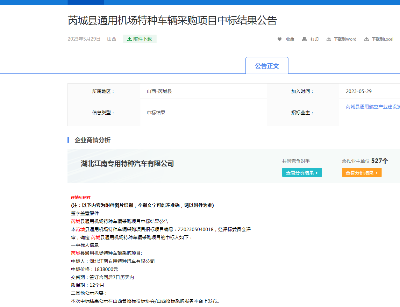Click the 下载到Excel download icon
The height and width of the screenshot is (307, 400).
[x=366, y=39]
